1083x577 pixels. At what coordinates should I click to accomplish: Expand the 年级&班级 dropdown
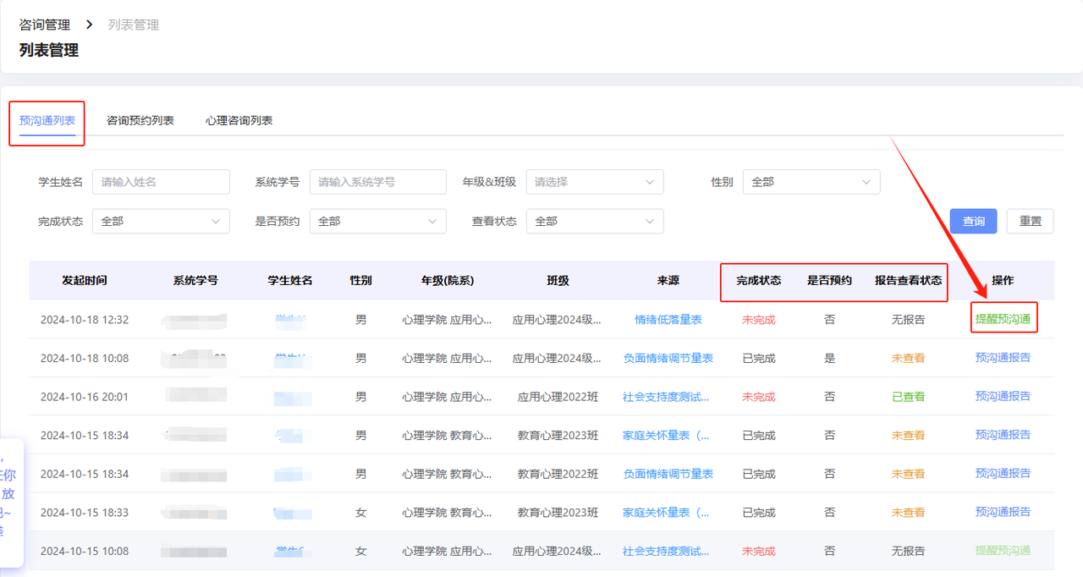coord(595,182)
